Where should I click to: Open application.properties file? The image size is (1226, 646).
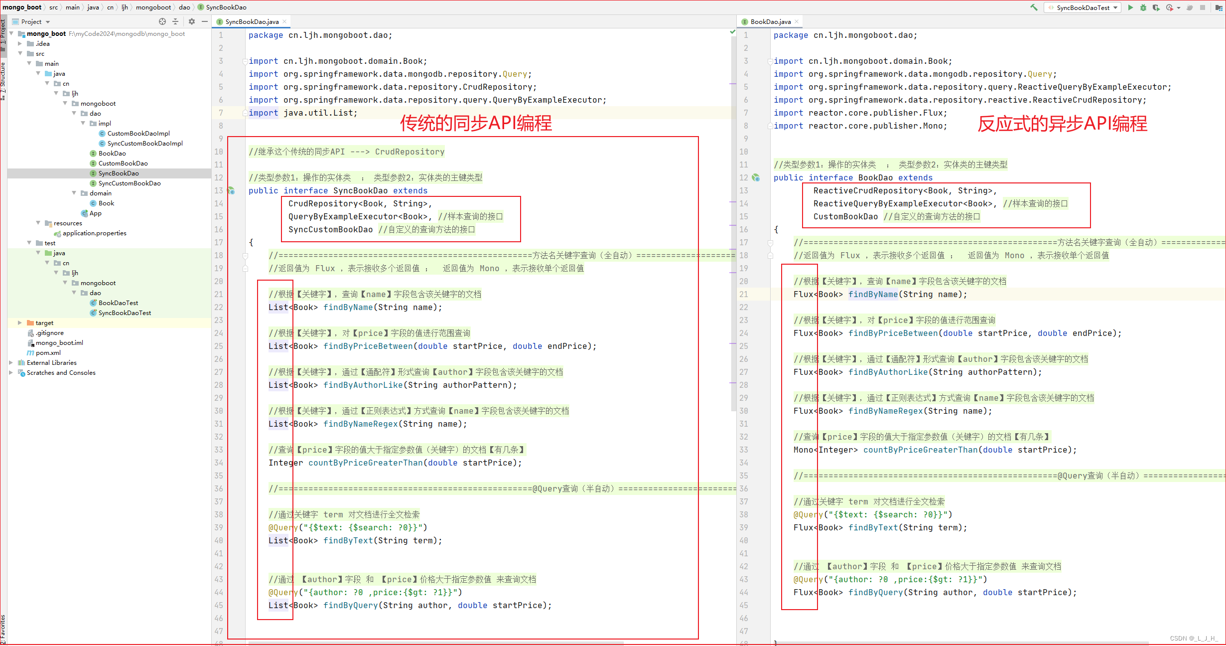[x=90, y=233]
